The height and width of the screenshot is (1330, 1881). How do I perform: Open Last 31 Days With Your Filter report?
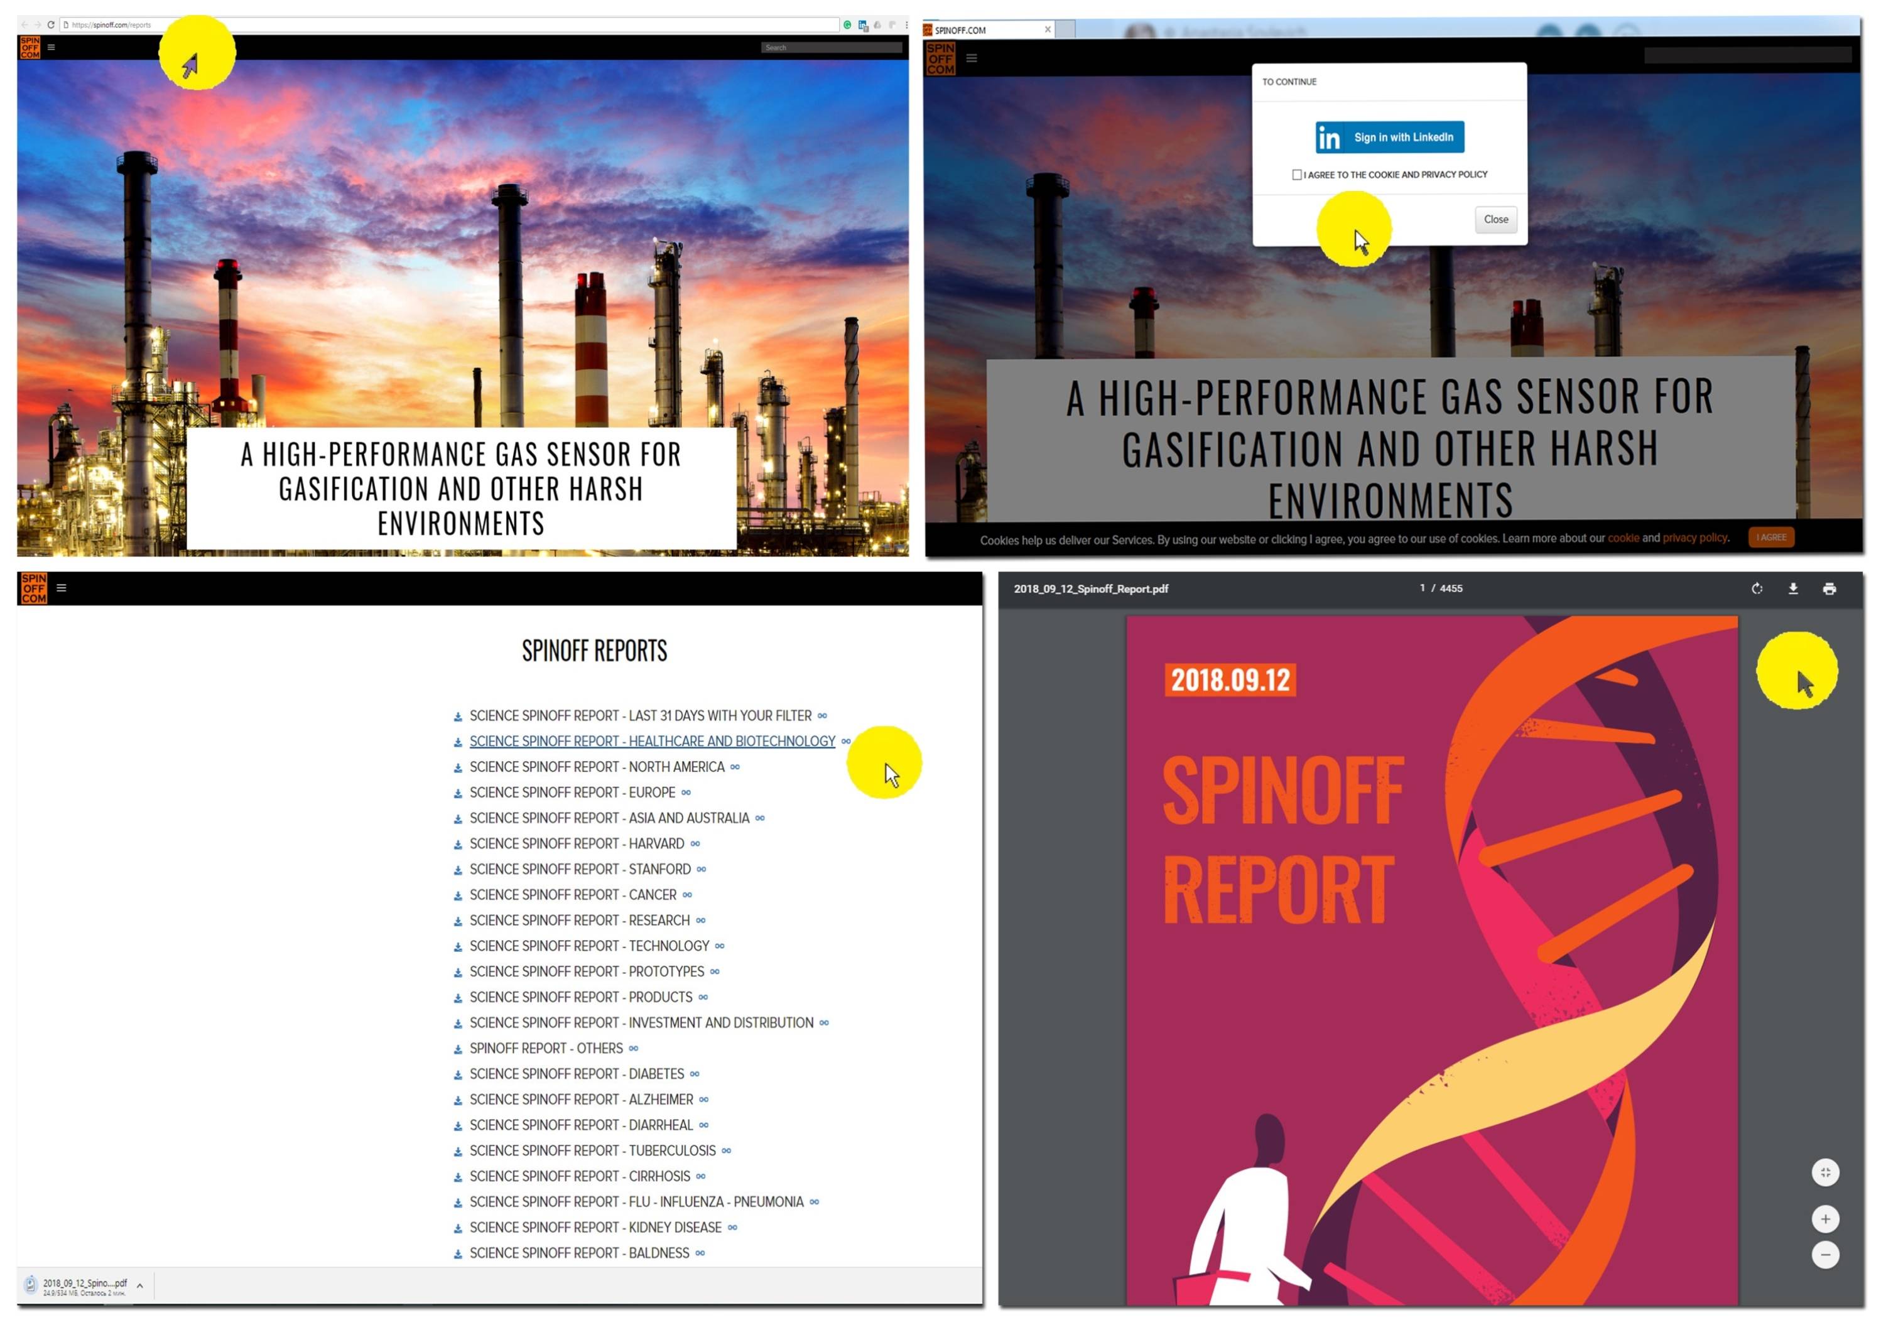(641, 716)
